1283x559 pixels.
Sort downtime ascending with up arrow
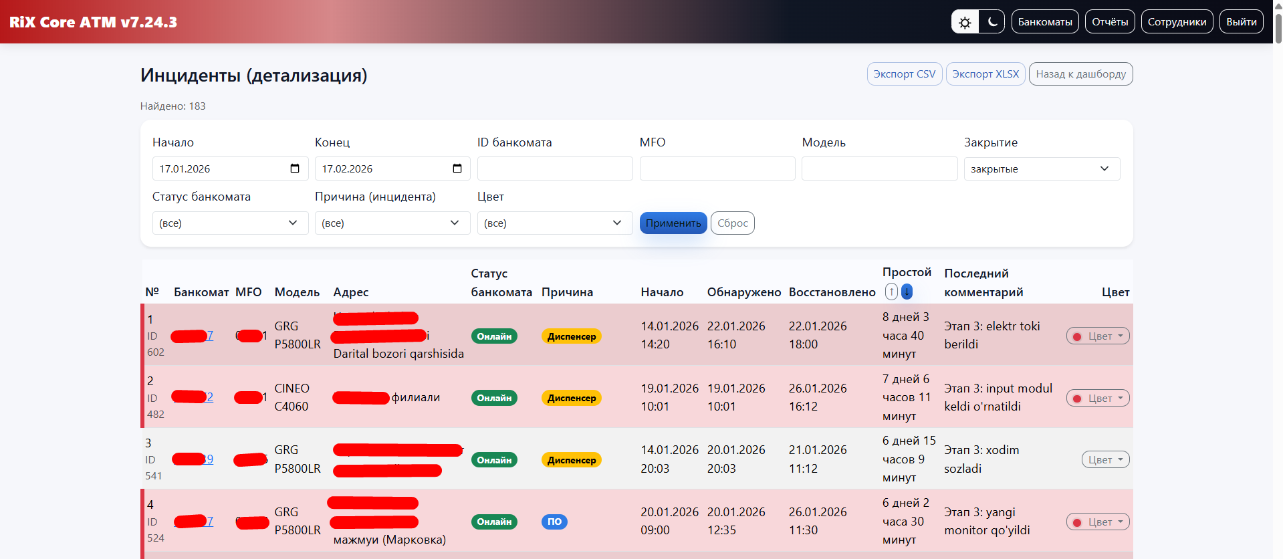891,292
